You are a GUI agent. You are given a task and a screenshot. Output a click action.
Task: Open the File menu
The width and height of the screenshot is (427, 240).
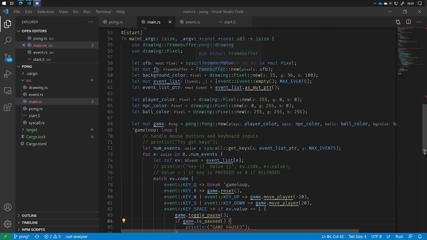[17, 12]
